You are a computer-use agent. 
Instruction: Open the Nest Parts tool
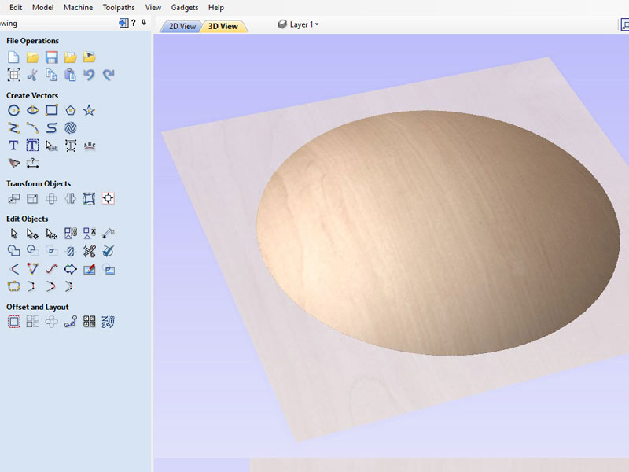109,321
